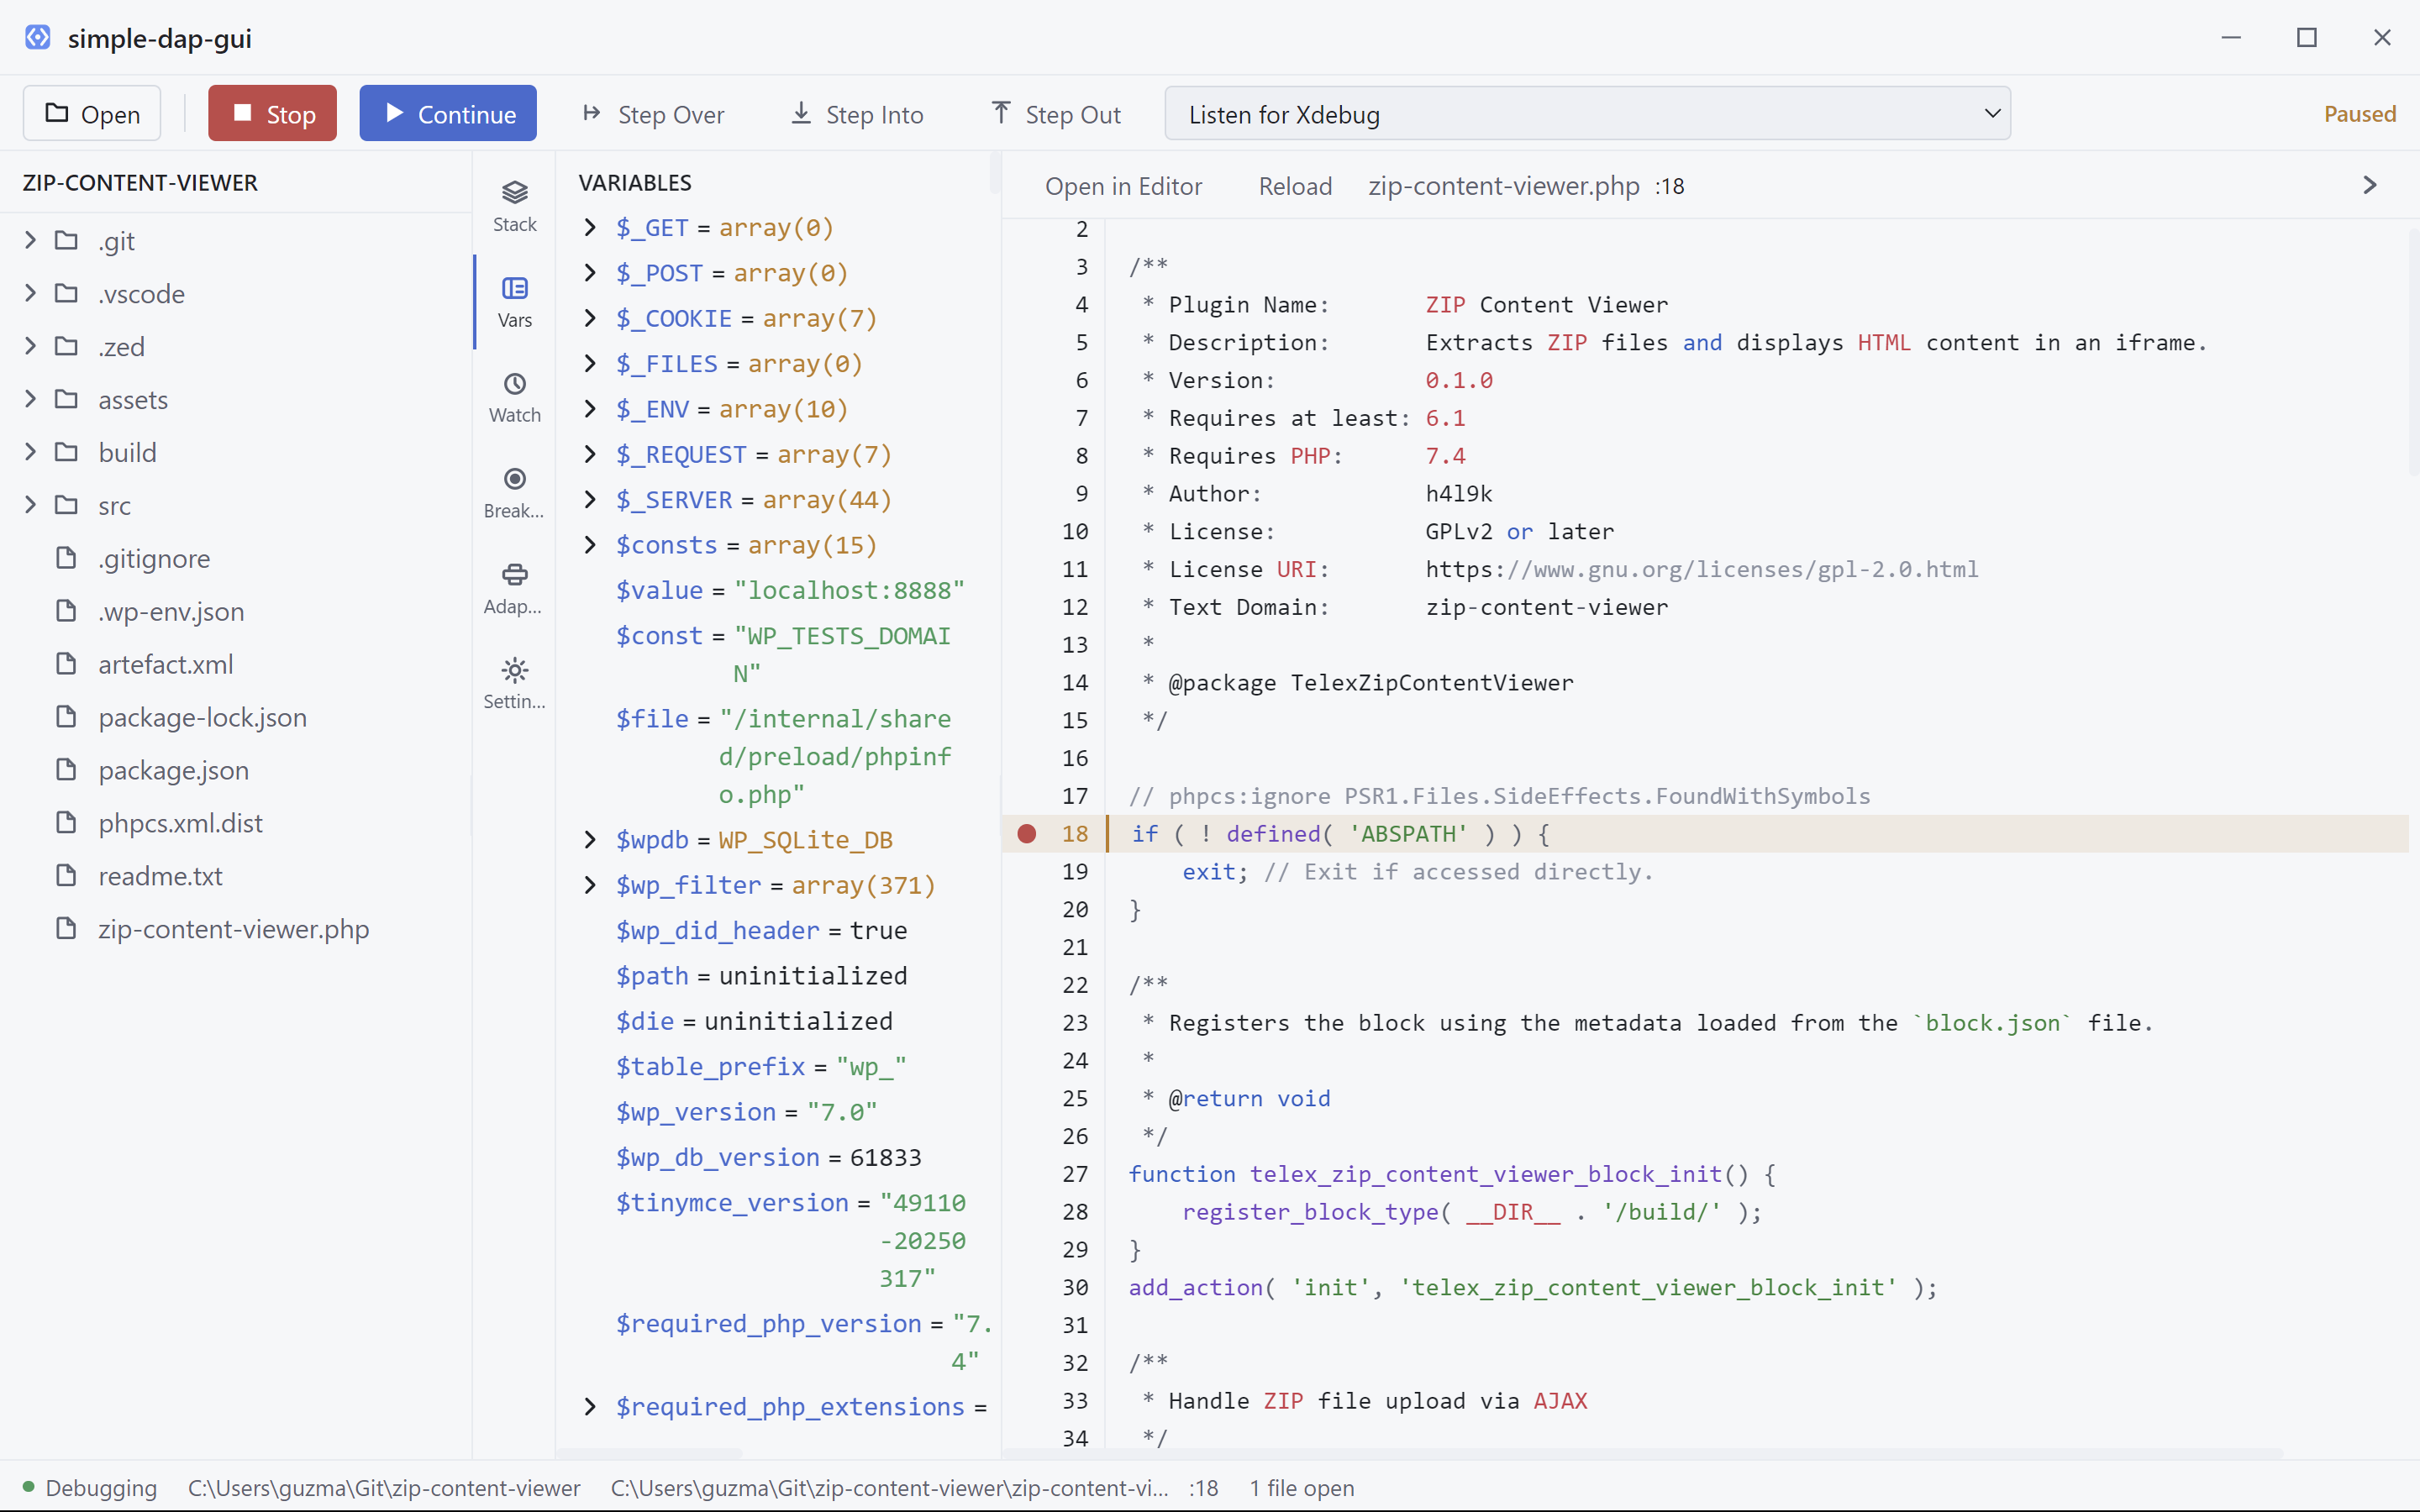Expand the $_POST variable
The width and height of the screenshot is (2420, 1512).
coord(590,273)
